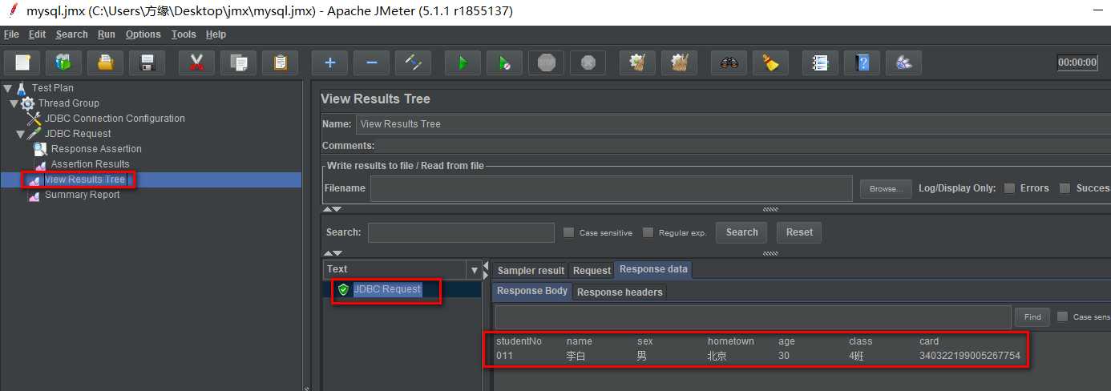Click the Open file folder icon
This screenshot has width=1111, height=391.
click(105, 62)
